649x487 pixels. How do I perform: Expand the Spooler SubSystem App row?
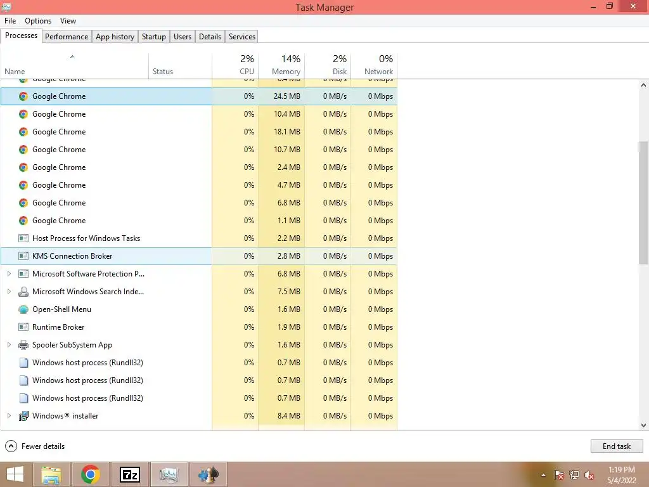(9, 344)
